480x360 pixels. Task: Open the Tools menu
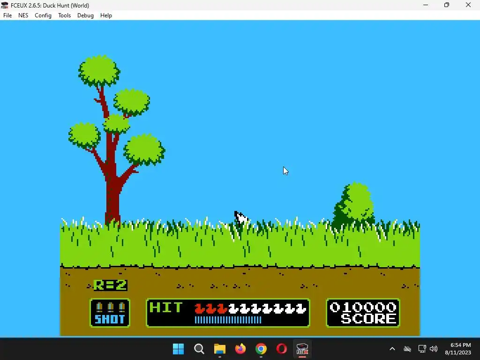click(x=64, y=15)
